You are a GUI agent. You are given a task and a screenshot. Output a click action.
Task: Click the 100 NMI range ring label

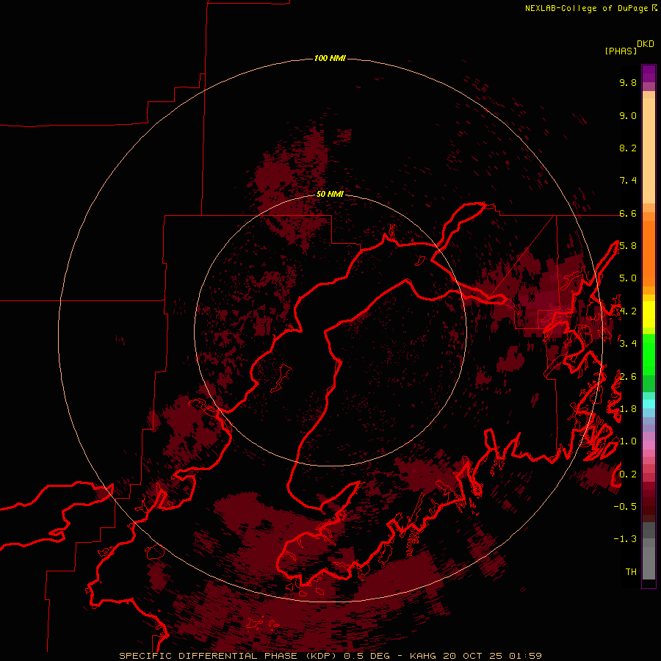pyautogui.click(x=330, y=58)
